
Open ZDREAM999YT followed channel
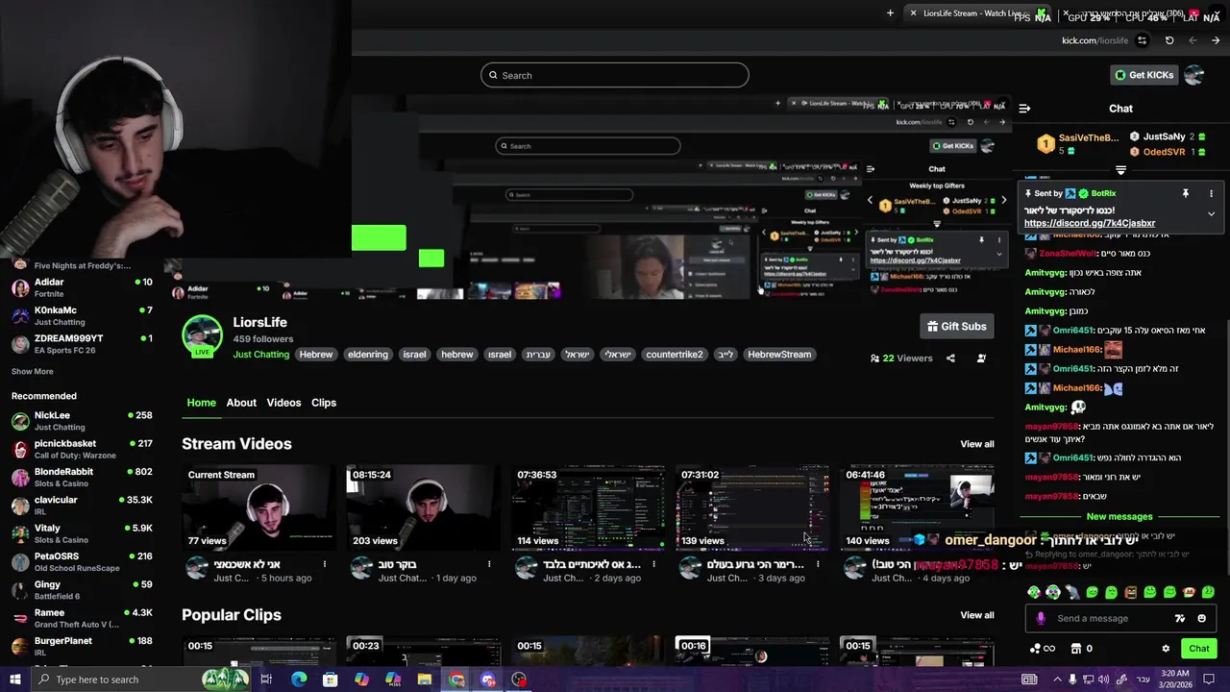tap(82, 343)
